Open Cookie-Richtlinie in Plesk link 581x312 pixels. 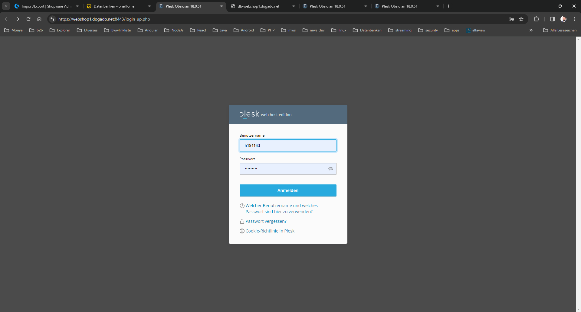point(270,231)
